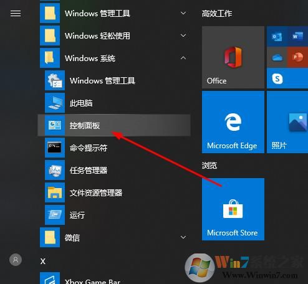This screenshot has width=308, height=284.
Task: Select Xbox Game Bar from app list
Action: pyautogui.click(x=115, y=278)
